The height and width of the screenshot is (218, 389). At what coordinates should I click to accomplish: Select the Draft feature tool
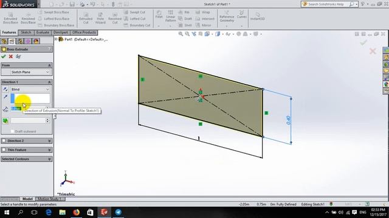pos(185,19)
